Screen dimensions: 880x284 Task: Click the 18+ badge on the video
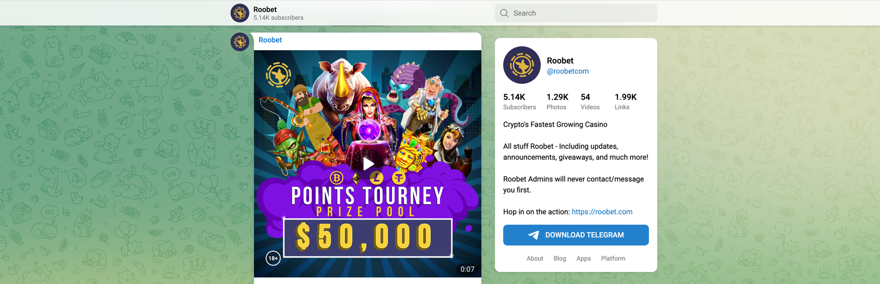click(273, 258)
